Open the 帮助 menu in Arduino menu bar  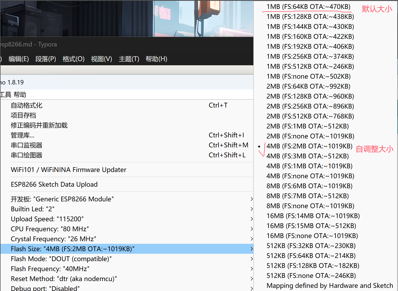coord(20,95)
